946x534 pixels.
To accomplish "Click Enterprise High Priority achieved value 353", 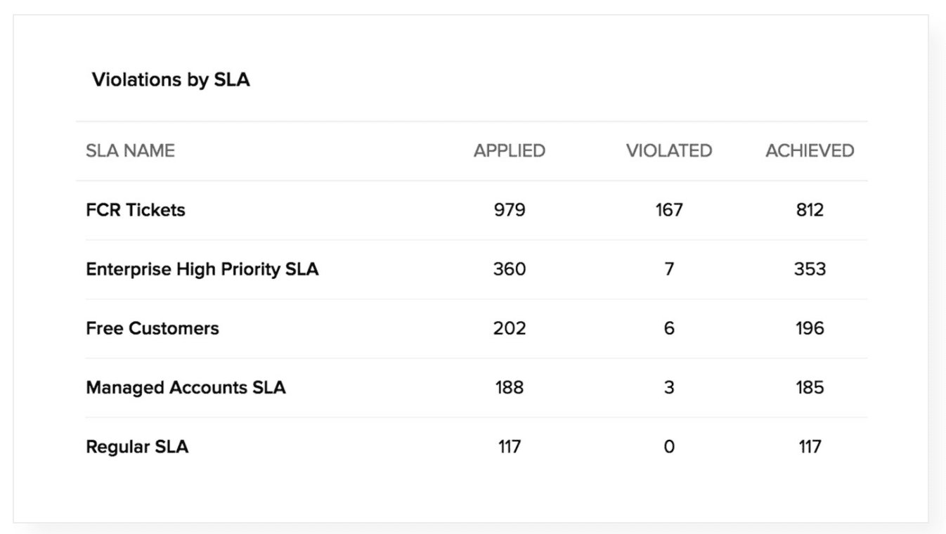I will click(810, 269).
